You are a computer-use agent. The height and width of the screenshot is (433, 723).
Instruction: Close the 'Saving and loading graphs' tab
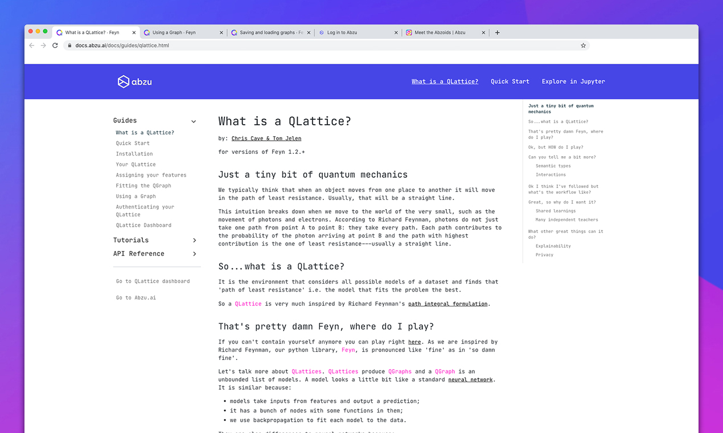pos(309,32)
